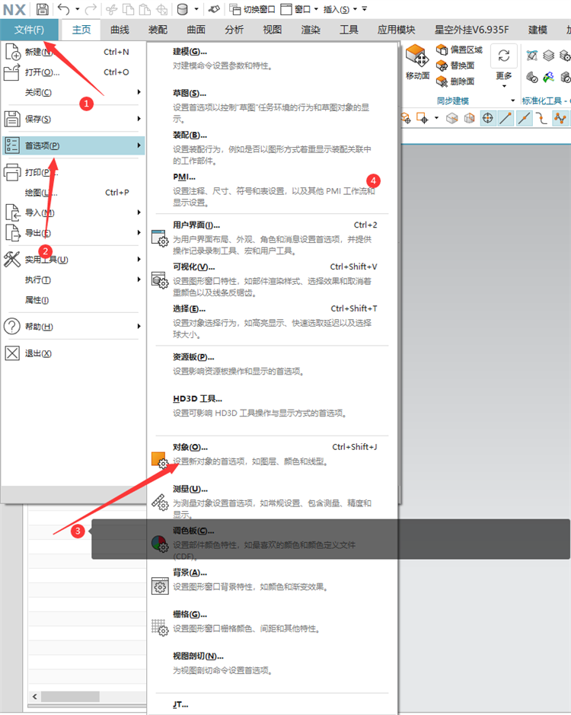The image size is (571, 715).
Task: Toggle the end point snap option
Action: [x=506, y=119]
